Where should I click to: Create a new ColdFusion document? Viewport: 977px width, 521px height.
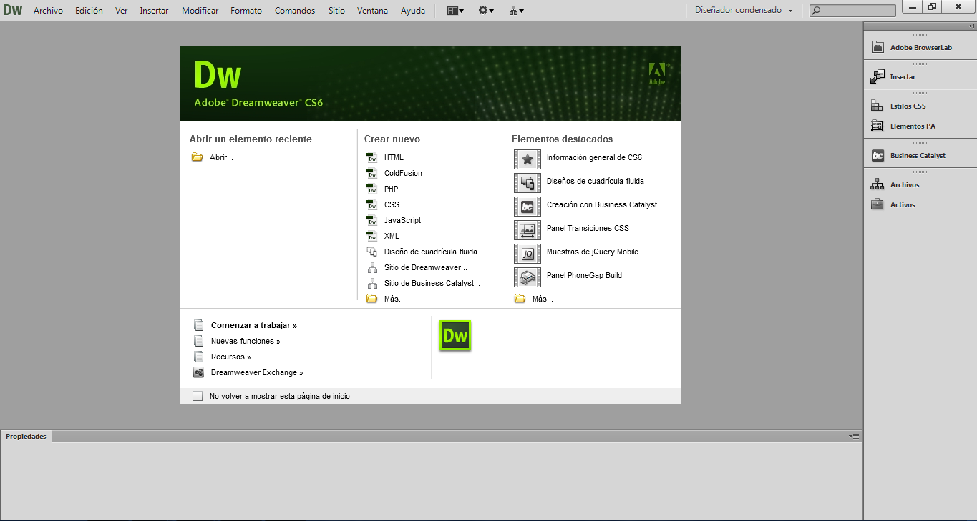pyautogui.click(x=403, y=173)
